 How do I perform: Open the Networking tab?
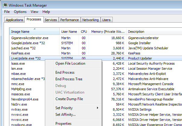click(x=90, y=20)
